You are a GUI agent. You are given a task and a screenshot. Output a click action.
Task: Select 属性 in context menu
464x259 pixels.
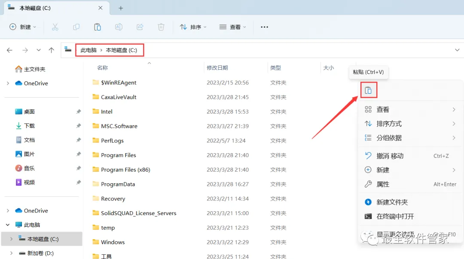(410, 184)
